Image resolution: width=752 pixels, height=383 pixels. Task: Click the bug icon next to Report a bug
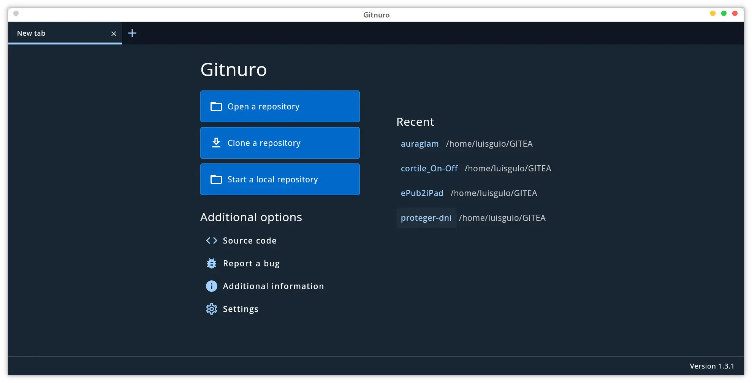[x=212, y=263]
